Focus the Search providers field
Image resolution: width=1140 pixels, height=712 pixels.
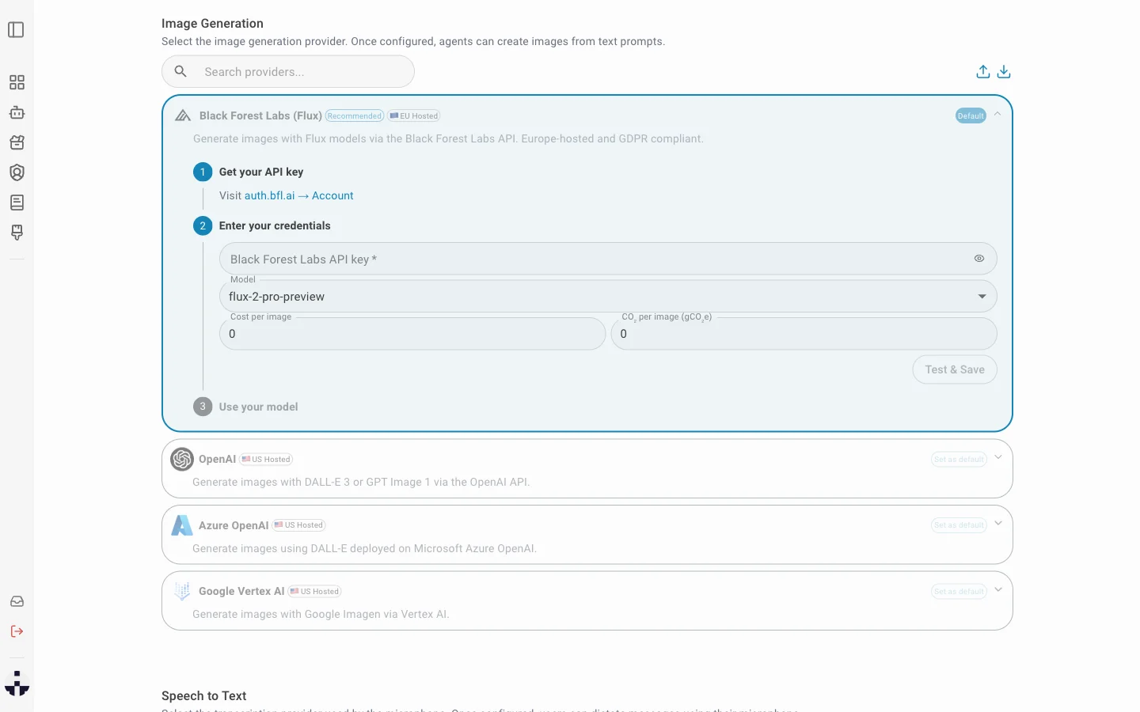pos(288,71)
